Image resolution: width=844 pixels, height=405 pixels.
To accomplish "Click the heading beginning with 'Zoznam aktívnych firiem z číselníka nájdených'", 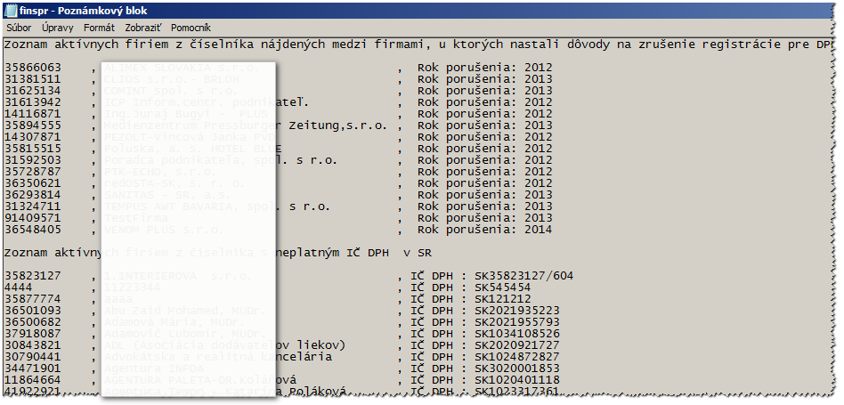I will tap(419, 45).
